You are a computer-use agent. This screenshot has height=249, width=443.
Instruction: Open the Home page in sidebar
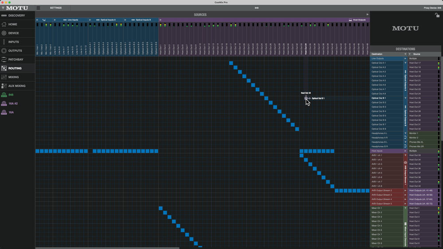pos(12,24)
